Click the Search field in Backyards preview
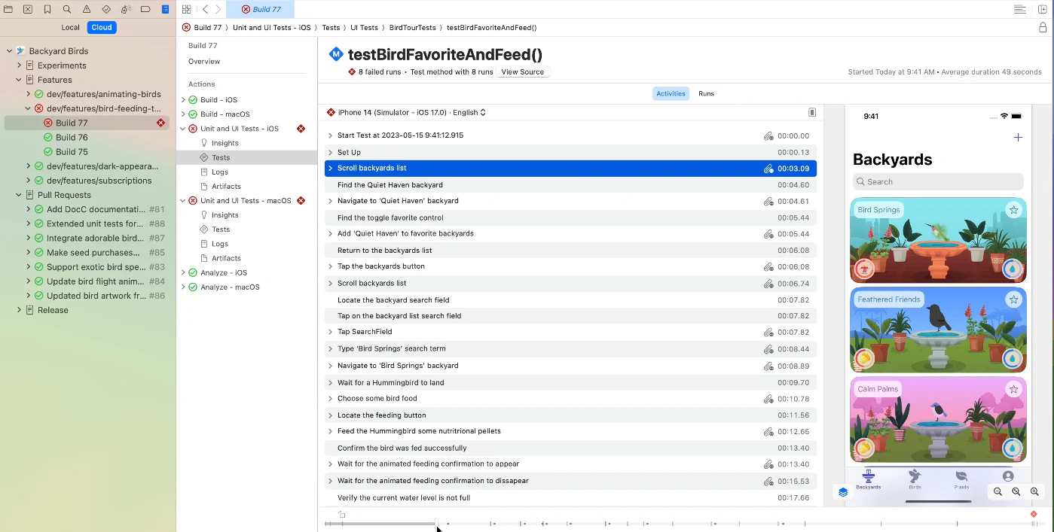Viewport: 1054px width, 532px height. (938, 181)
